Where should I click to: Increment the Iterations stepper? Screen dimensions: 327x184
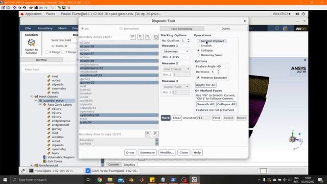218,71
